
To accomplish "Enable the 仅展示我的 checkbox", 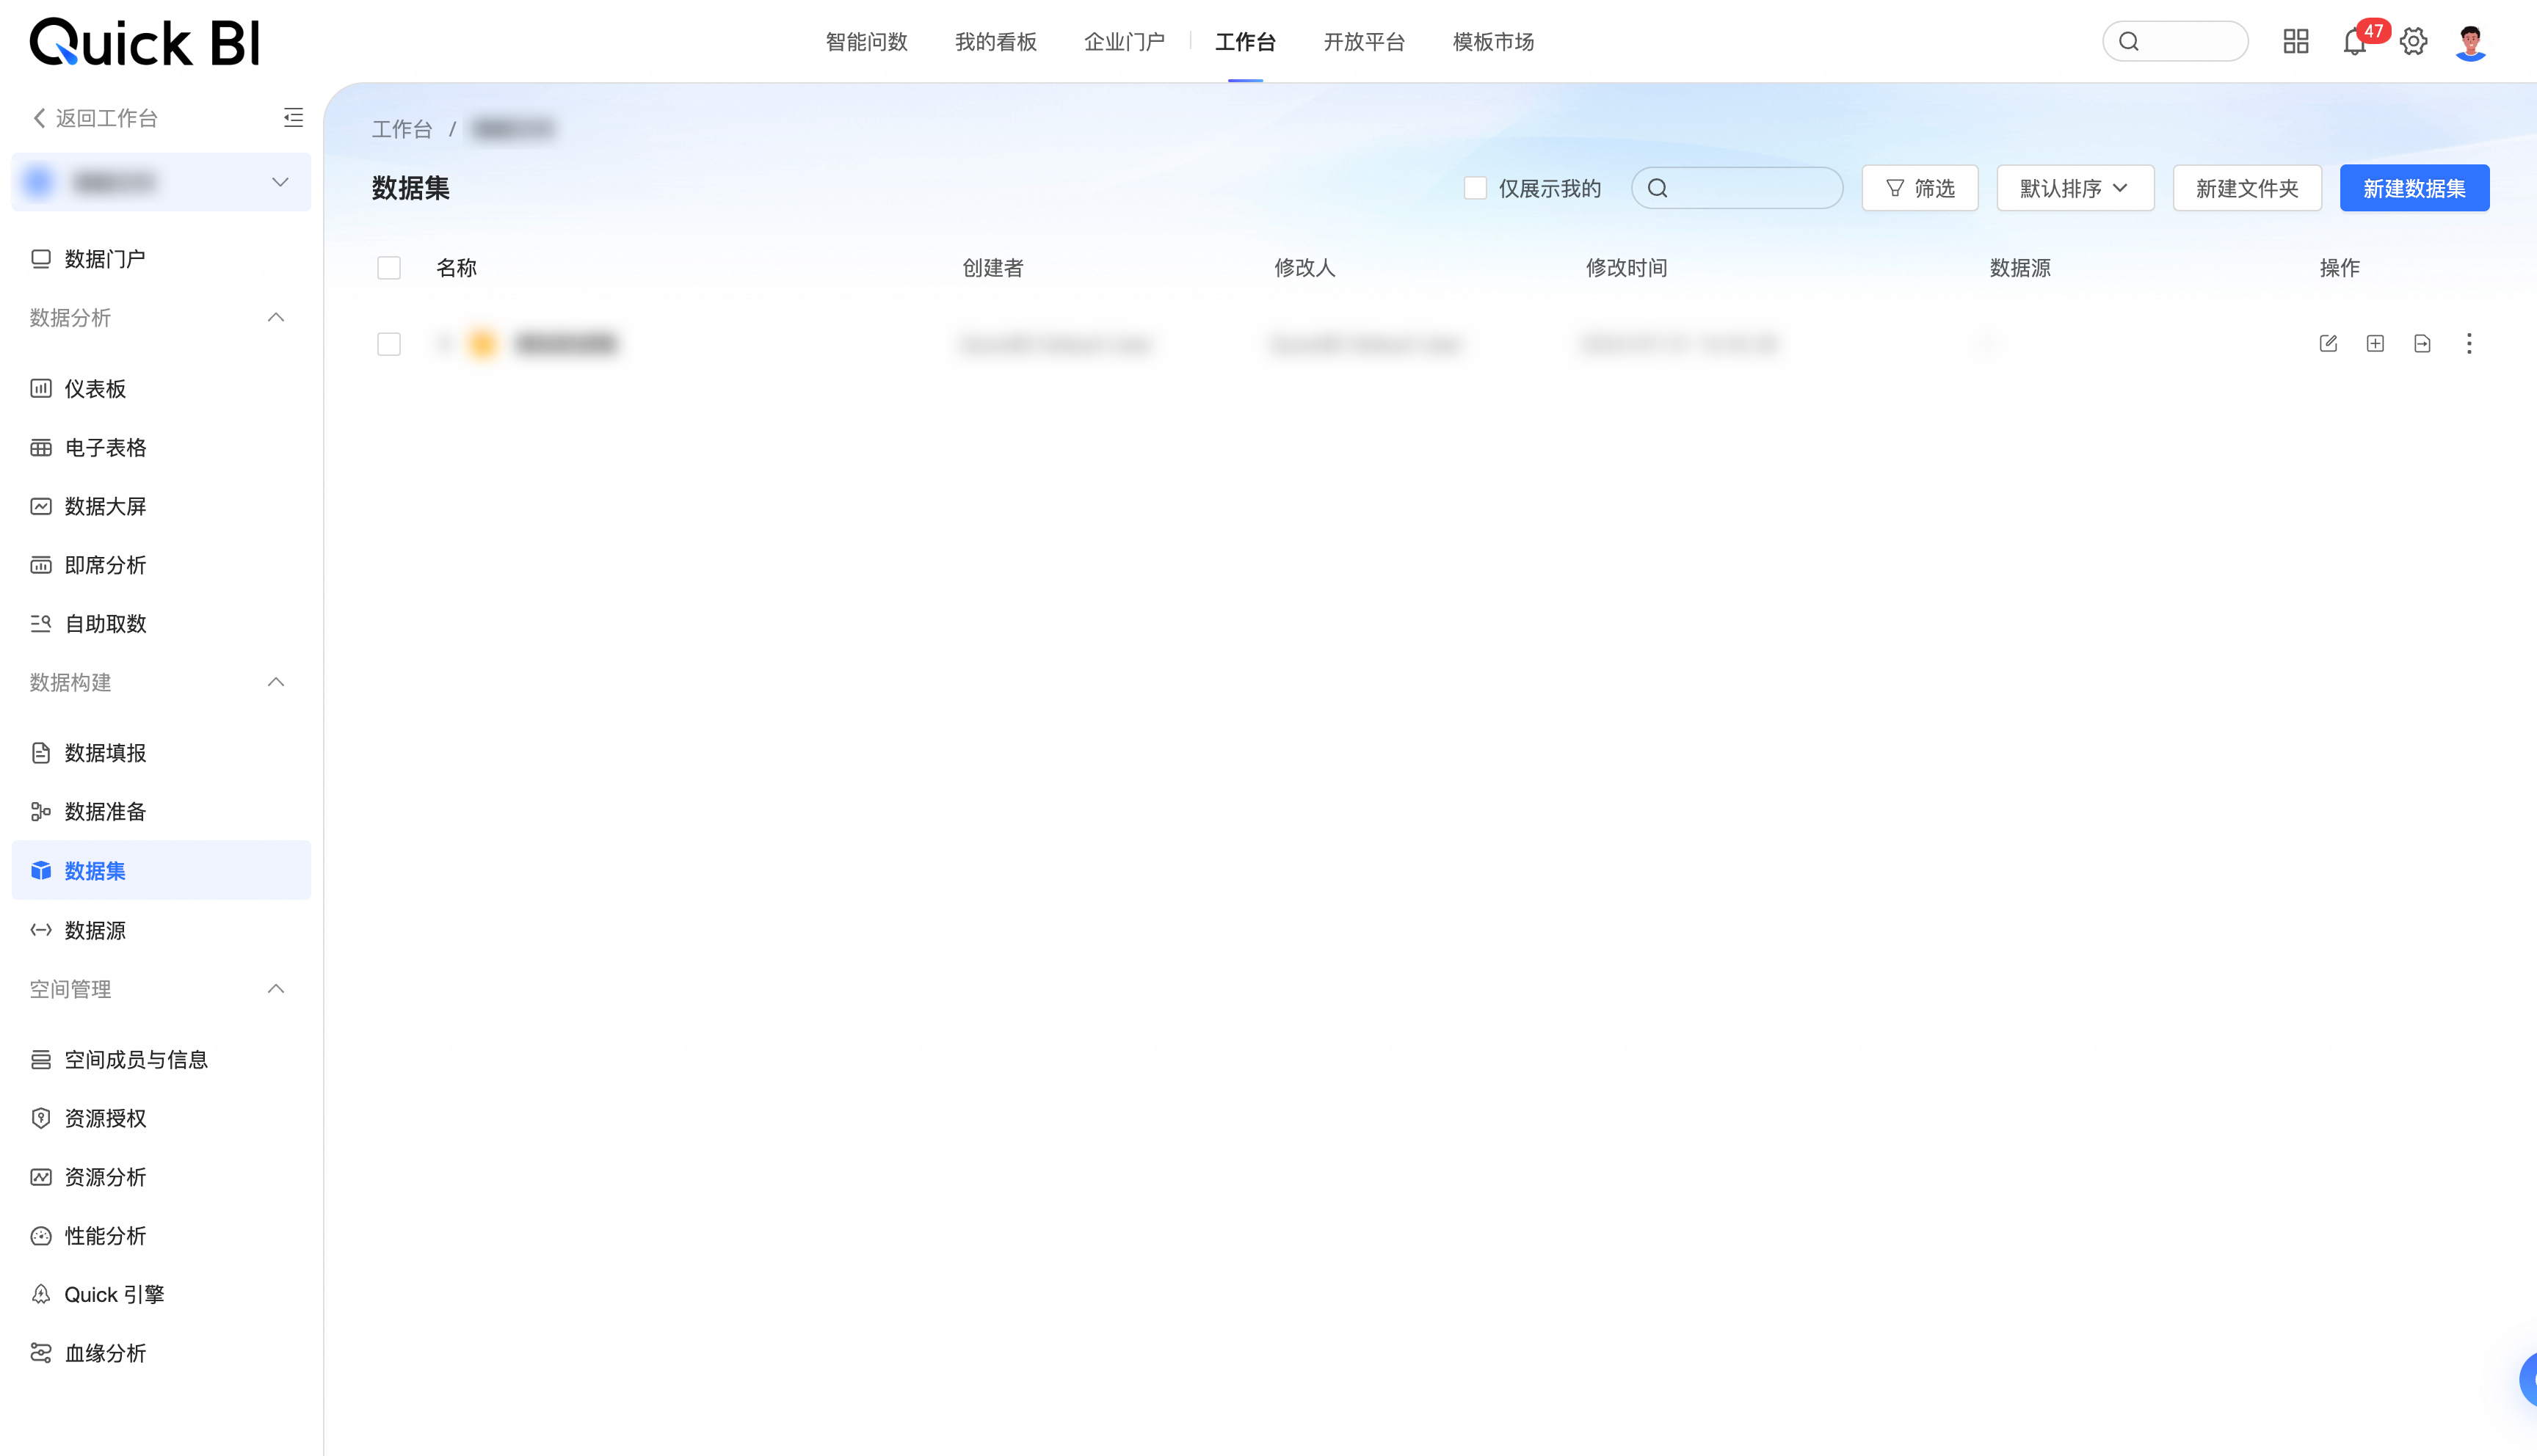I will 1475,188.
